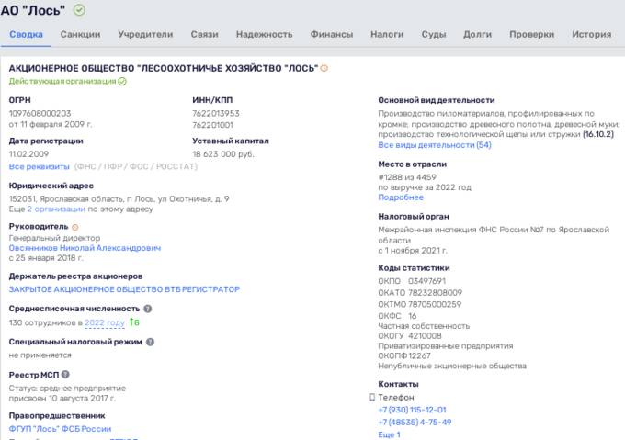The width and height of the screenshot is (625, 440).
Task: Click activity code (16.10.2)
Action: pos(598,134)
